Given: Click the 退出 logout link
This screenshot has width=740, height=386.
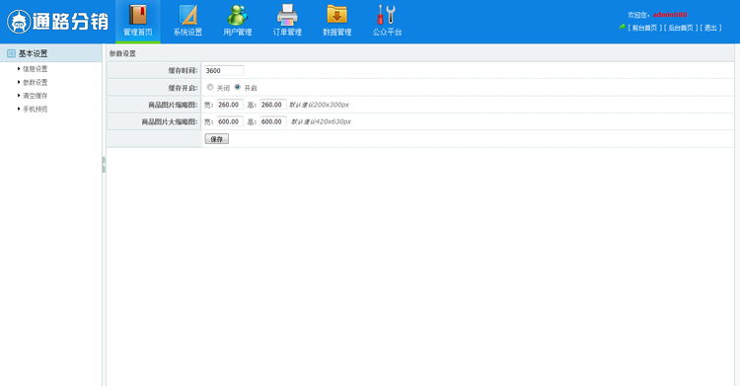Looking at the screenshot, I should point(710,28).
